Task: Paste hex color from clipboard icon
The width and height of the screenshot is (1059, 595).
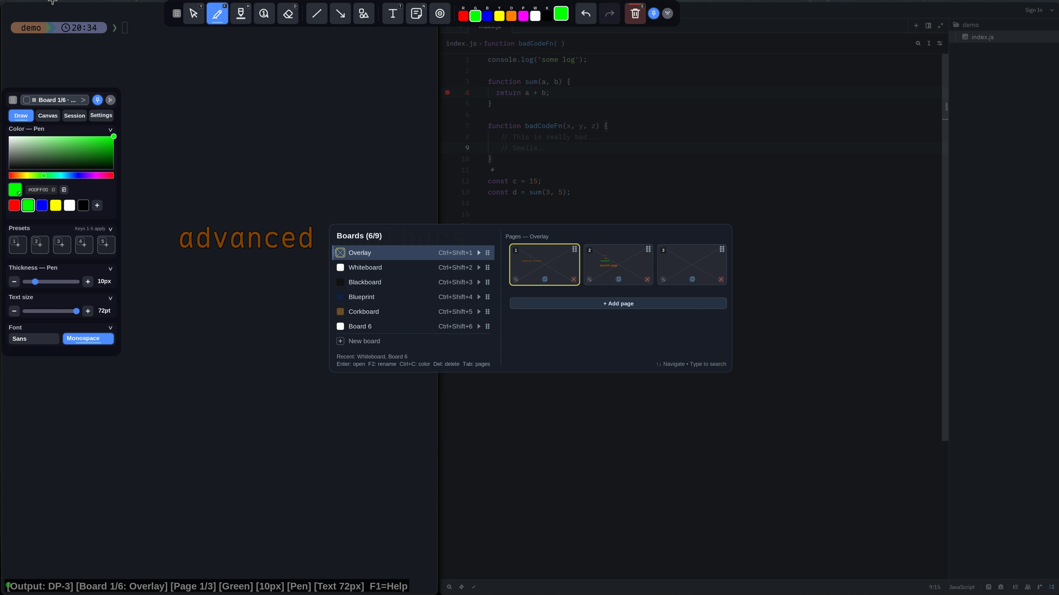Action: (x=64, y=190)
